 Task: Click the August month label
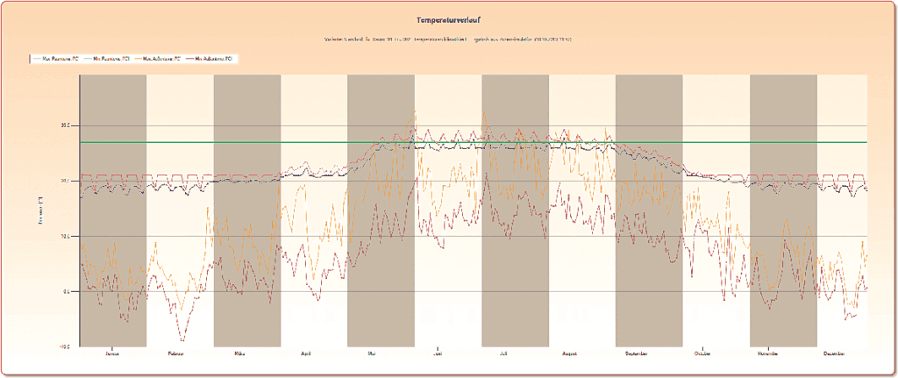click(570, 353)
